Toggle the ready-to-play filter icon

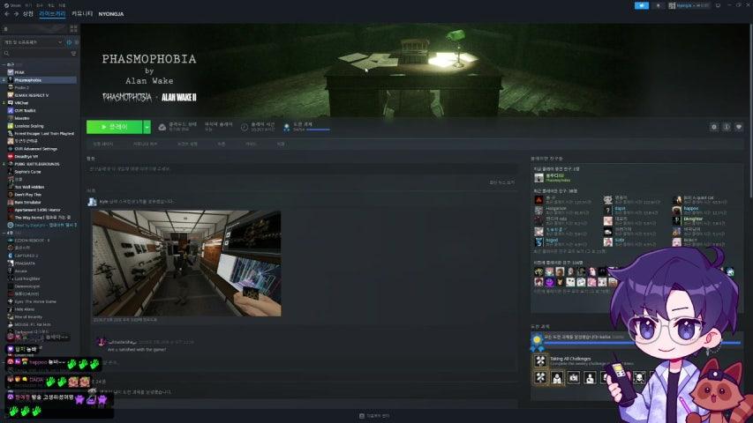pyautogui.click(x=76, y=42)
